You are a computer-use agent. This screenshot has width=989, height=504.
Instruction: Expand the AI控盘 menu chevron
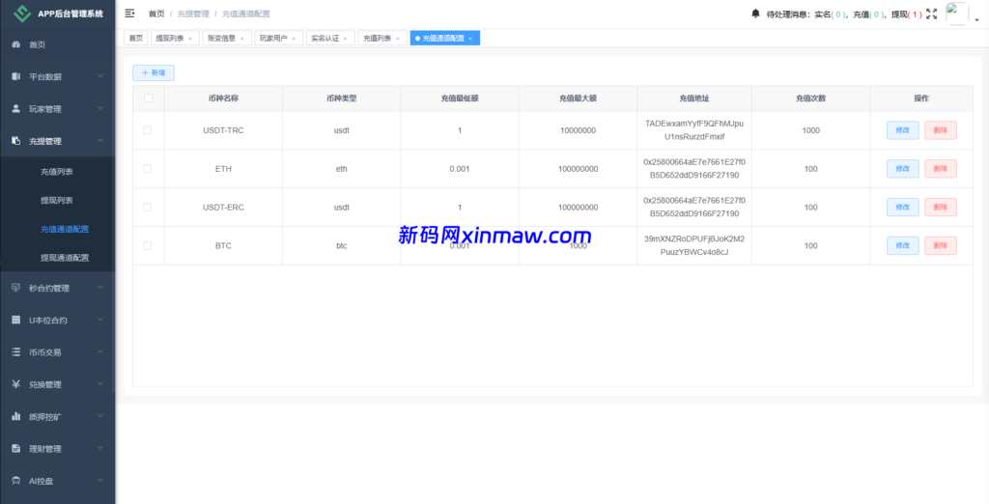click(x=100, y=481)
